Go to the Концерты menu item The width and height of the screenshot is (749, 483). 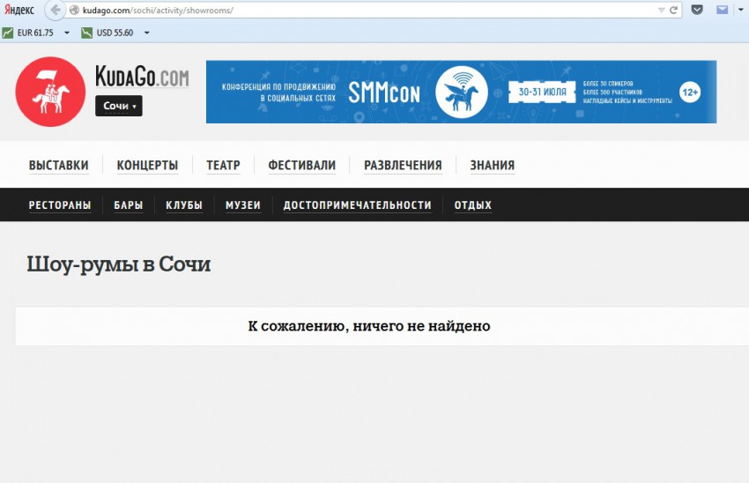pos(147,165)
